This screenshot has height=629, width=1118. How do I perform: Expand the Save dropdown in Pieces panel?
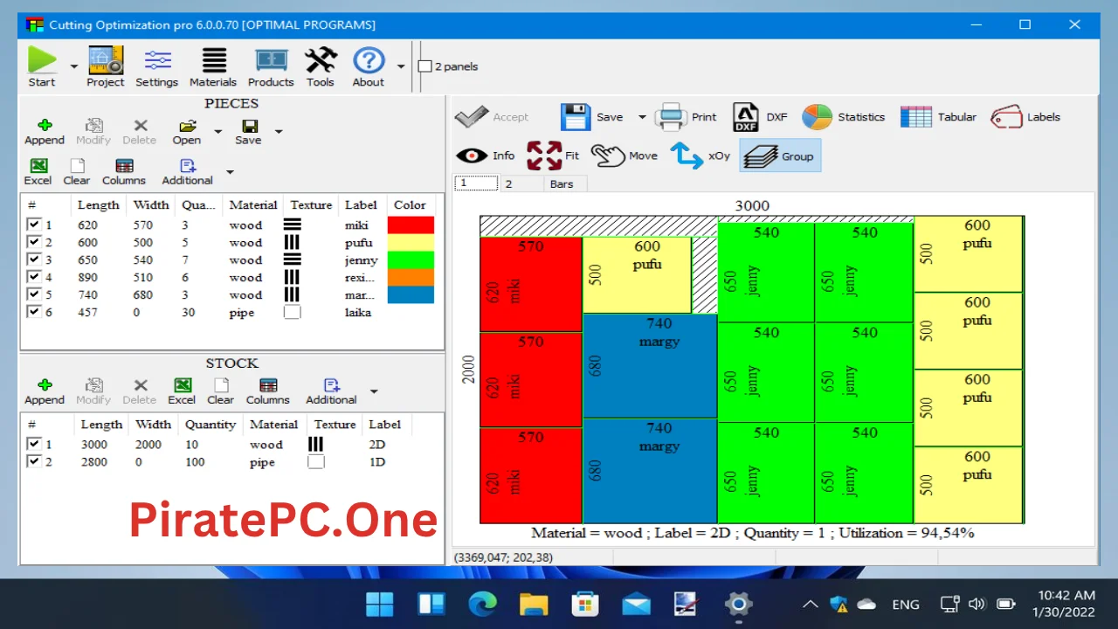click(x=279, y=132)
